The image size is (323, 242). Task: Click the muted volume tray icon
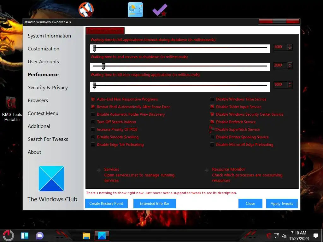(284, 236)
